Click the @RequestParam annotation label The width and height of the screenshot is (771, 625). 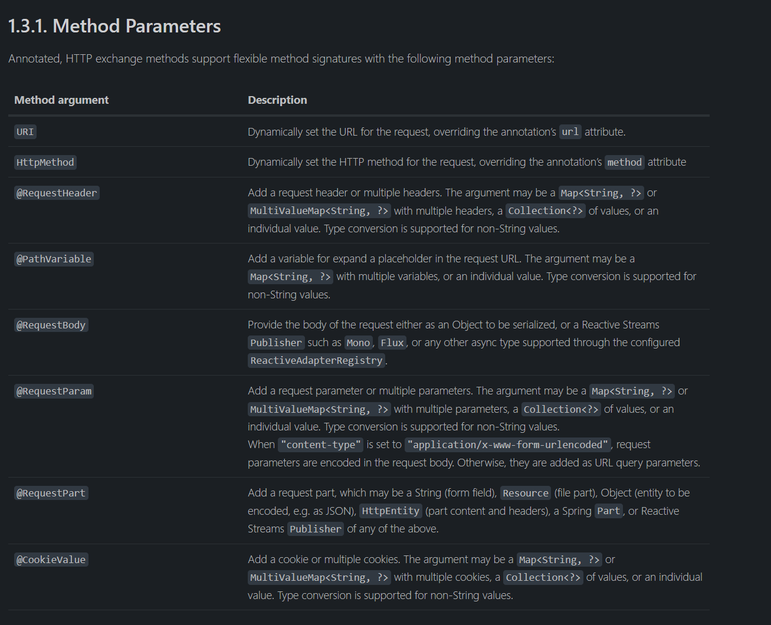[54, 392]
